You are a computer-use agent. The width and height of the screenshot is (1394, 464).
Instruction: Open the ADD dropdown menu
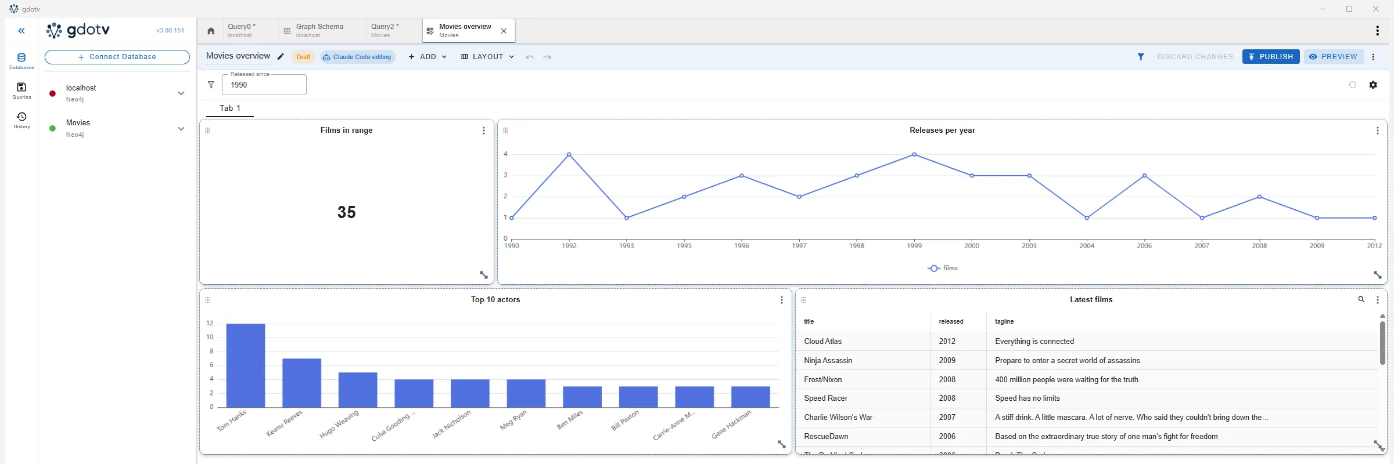click(x=427, y=57)
